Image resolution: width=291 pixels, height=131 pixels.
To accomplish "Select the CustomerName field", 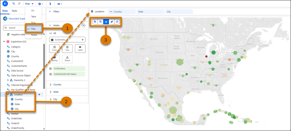I will click(19, 66).
